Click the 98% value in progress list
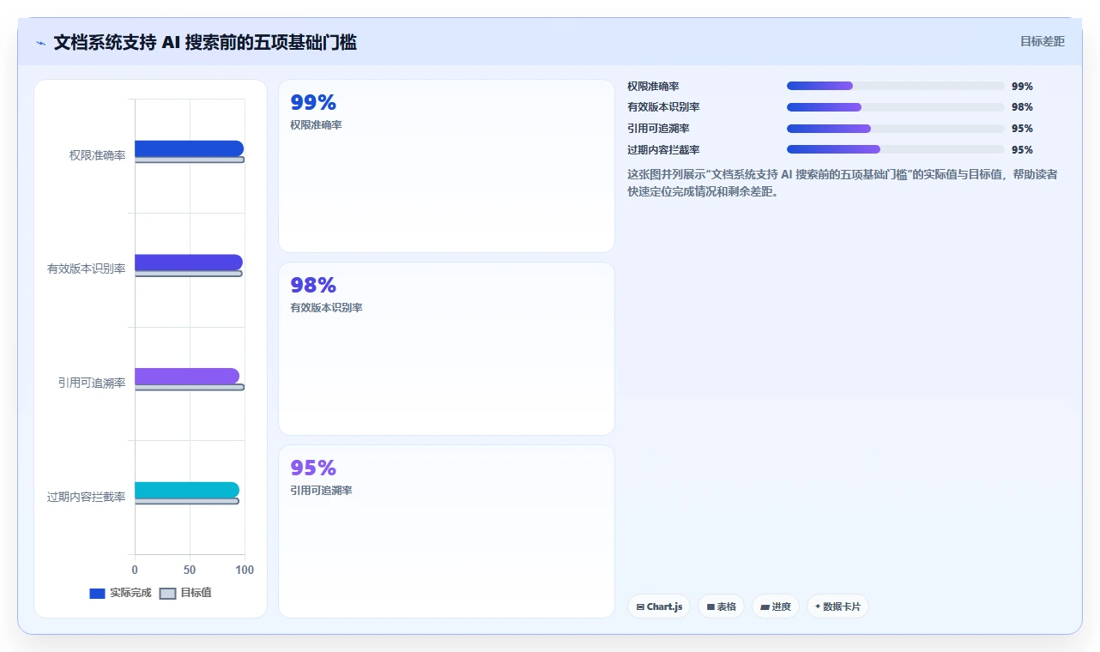 (x=1022, y=107)
